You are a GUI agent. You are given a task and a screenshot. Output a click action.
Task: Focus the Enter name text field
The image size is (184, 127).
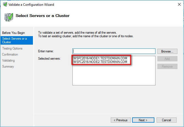(114, 51)
